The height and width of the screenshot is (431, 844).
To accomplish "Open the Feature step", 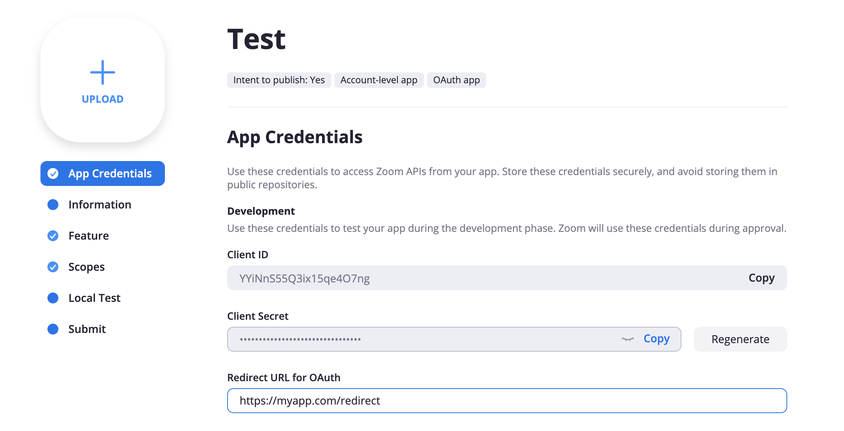I will tap(89, 236).
